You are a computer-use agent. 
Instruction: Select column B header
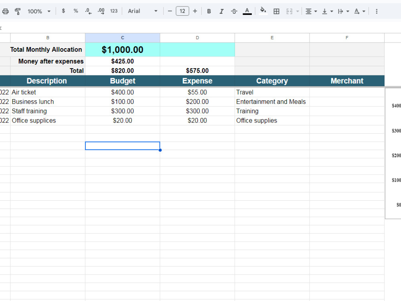[x=48, y=38]
